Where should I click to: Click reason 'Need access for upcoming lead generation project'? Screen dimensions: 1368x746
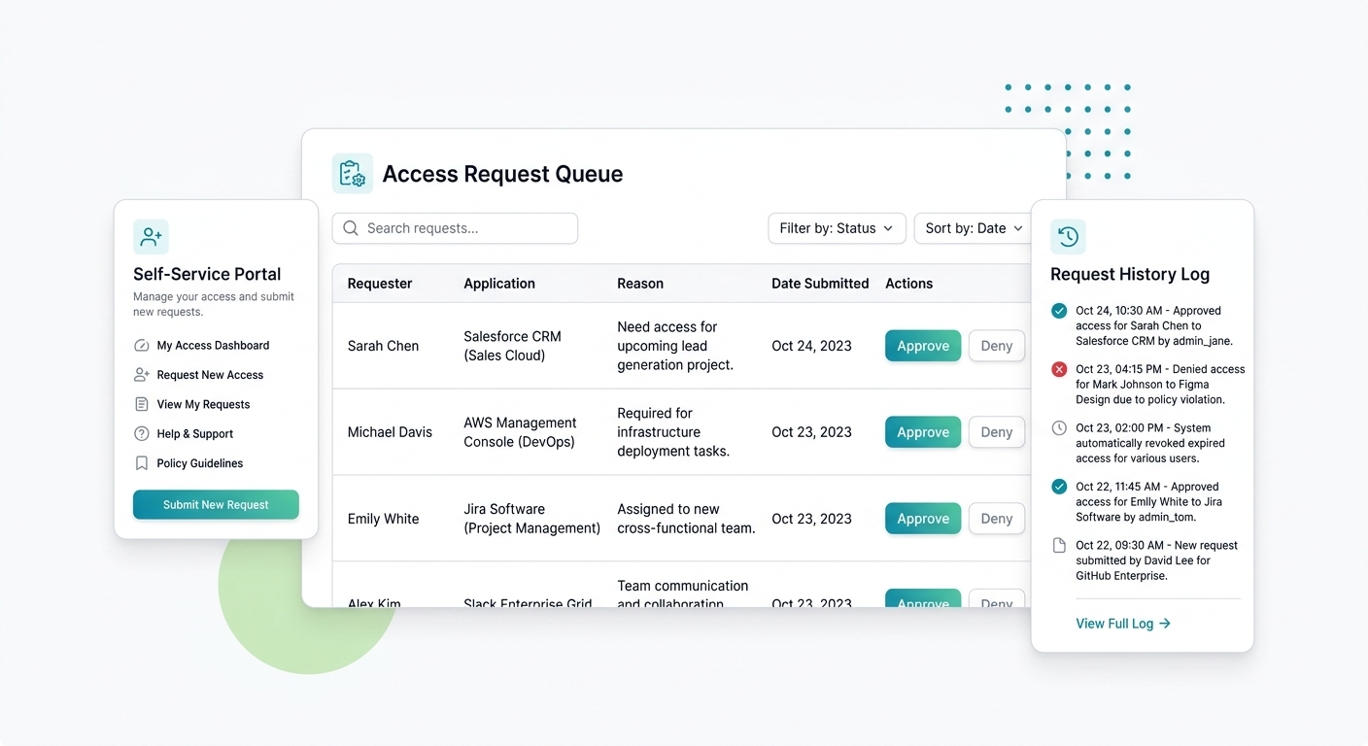(675, 346)
